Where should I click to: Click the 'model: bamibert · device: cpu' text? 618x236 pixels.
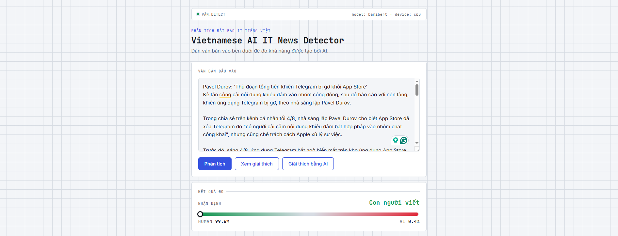tap(386, 14)
